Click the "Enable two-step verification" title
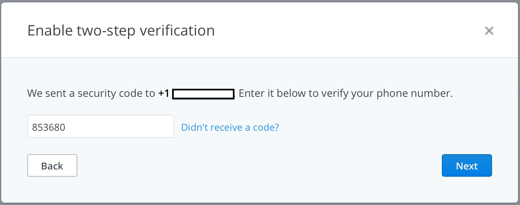The width and height of the screenshot is (520, 205). (121, 31)
